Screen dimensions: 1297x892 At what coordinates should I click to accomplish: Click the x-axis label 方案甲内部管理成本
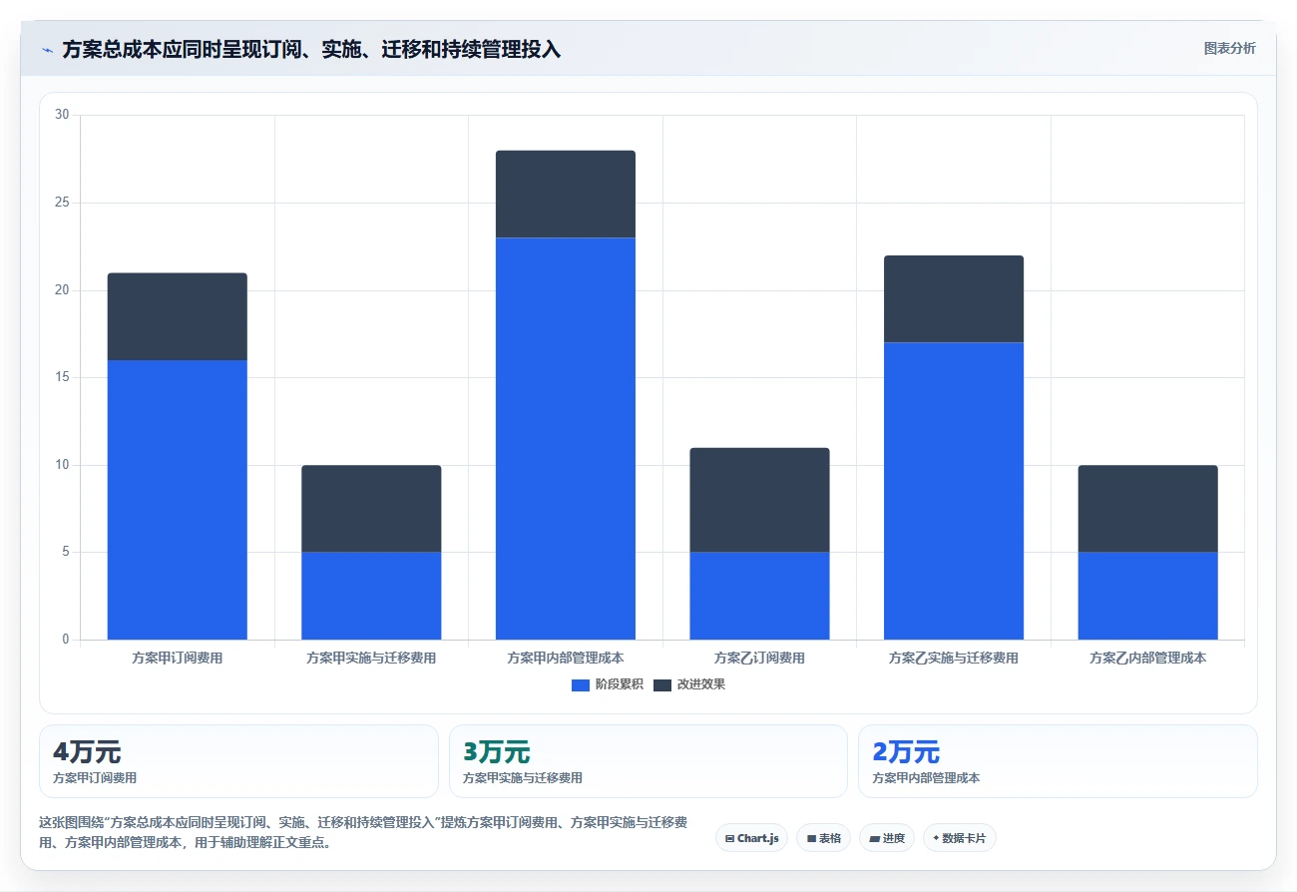[566, 659]
